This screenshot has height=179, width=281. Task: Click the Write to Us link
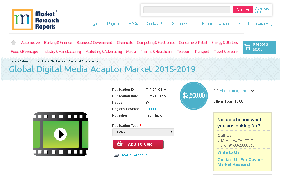pyautogui.click(x=228, y=152)
